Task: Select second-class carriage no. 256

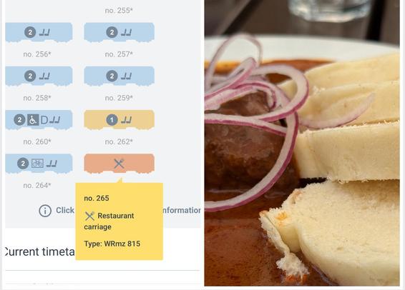Action: (x=39, y=32)
